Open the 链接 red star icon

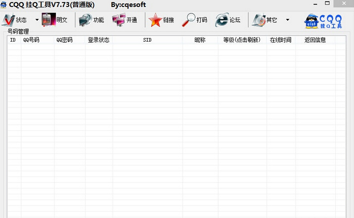155,20
